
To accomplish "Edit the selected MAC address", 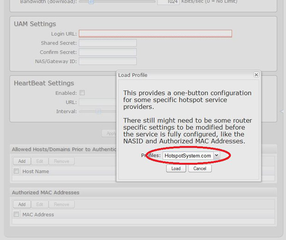I will [40, 205].
